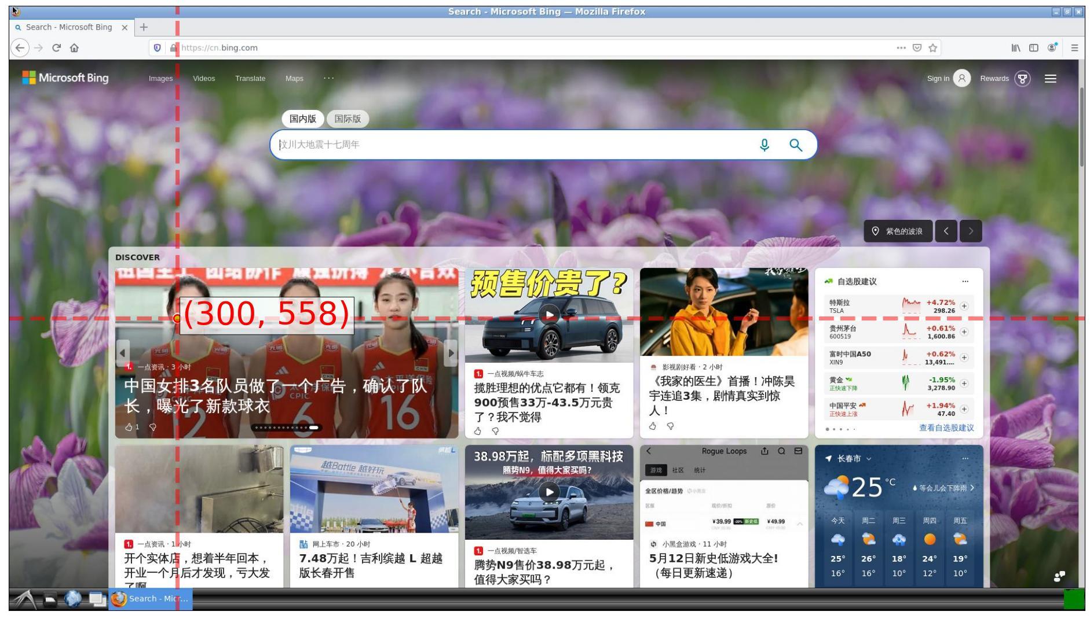Viewport: 1090px width, 619px height.
Task: Switch to 国际版 search mode
Action: pos(348,119)
